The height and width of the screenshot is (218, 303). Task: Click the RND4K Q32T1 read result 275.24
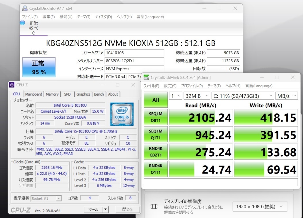[201, 151]
